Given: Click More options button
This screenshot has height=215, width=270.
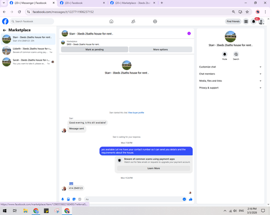Looking at the screenshot, I should 160,50.
